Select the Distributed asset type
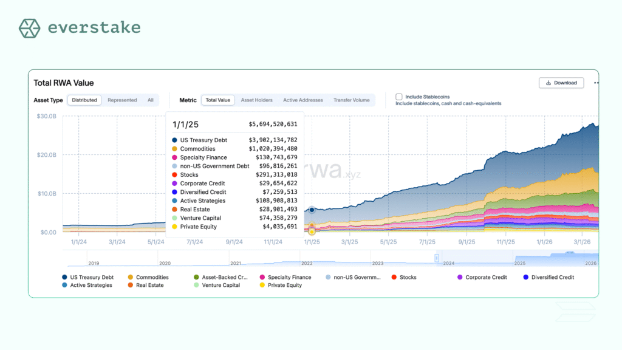 click(x=84, y=100)
